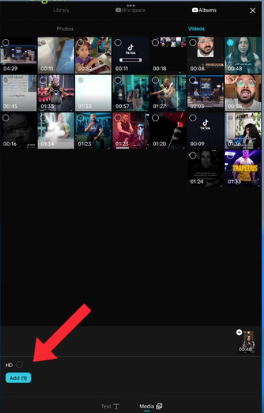Viewport: 264px width, 413px height.
Task: Click the selected 00:48 clip preview thumbnail
Action: pos(247,342)
